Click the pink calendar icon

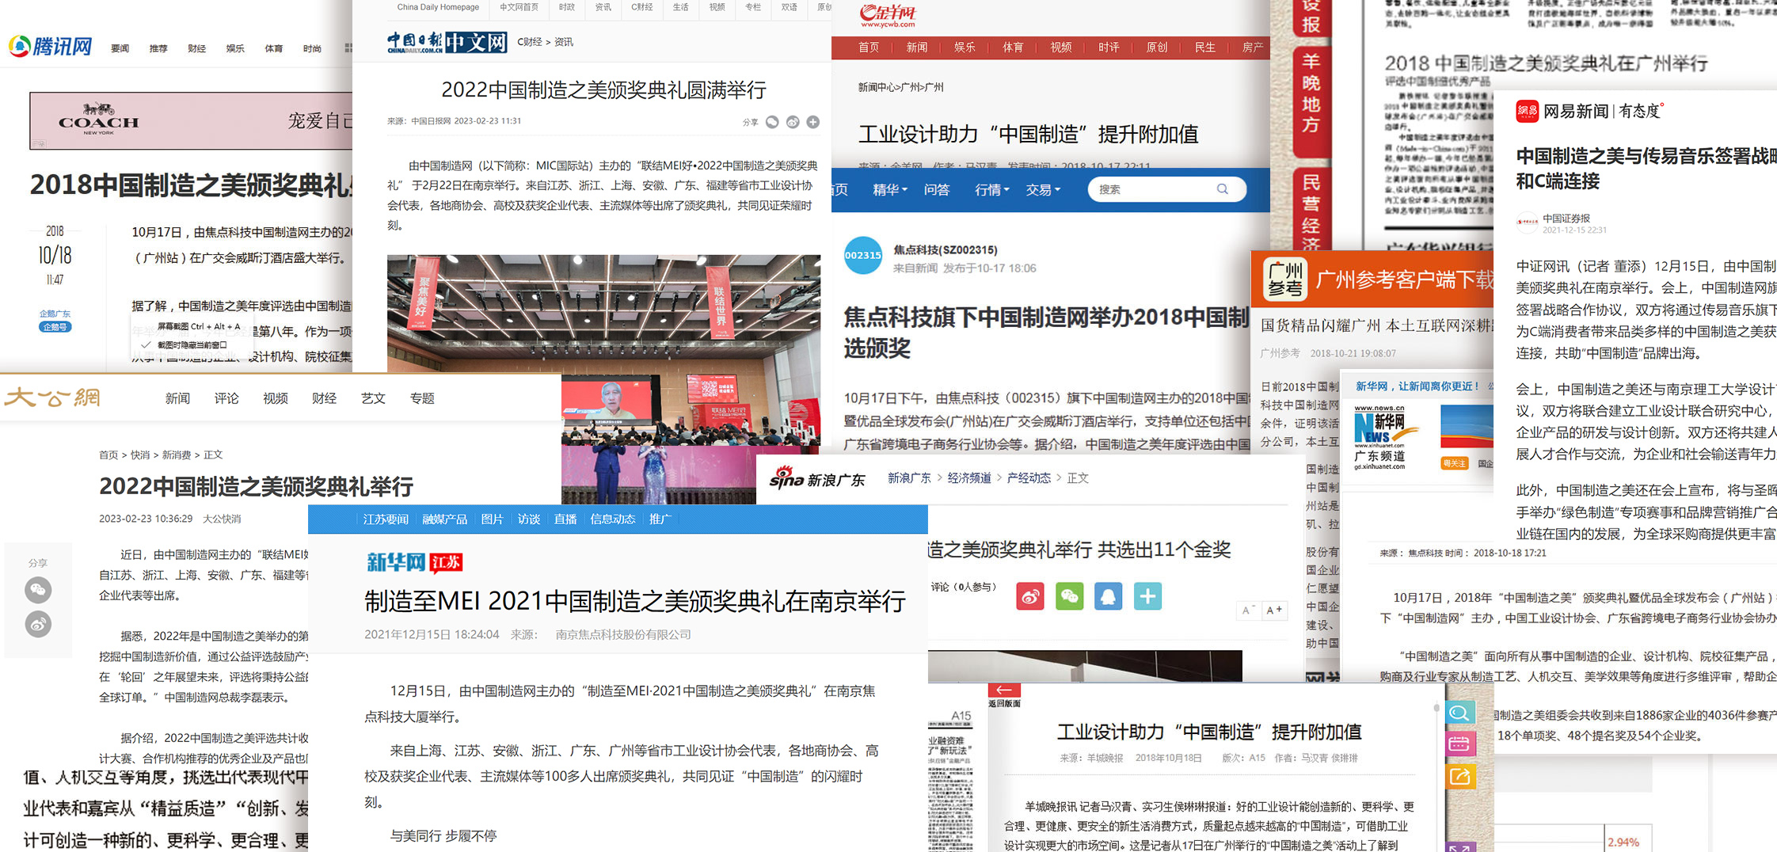tap(1459, 744)
